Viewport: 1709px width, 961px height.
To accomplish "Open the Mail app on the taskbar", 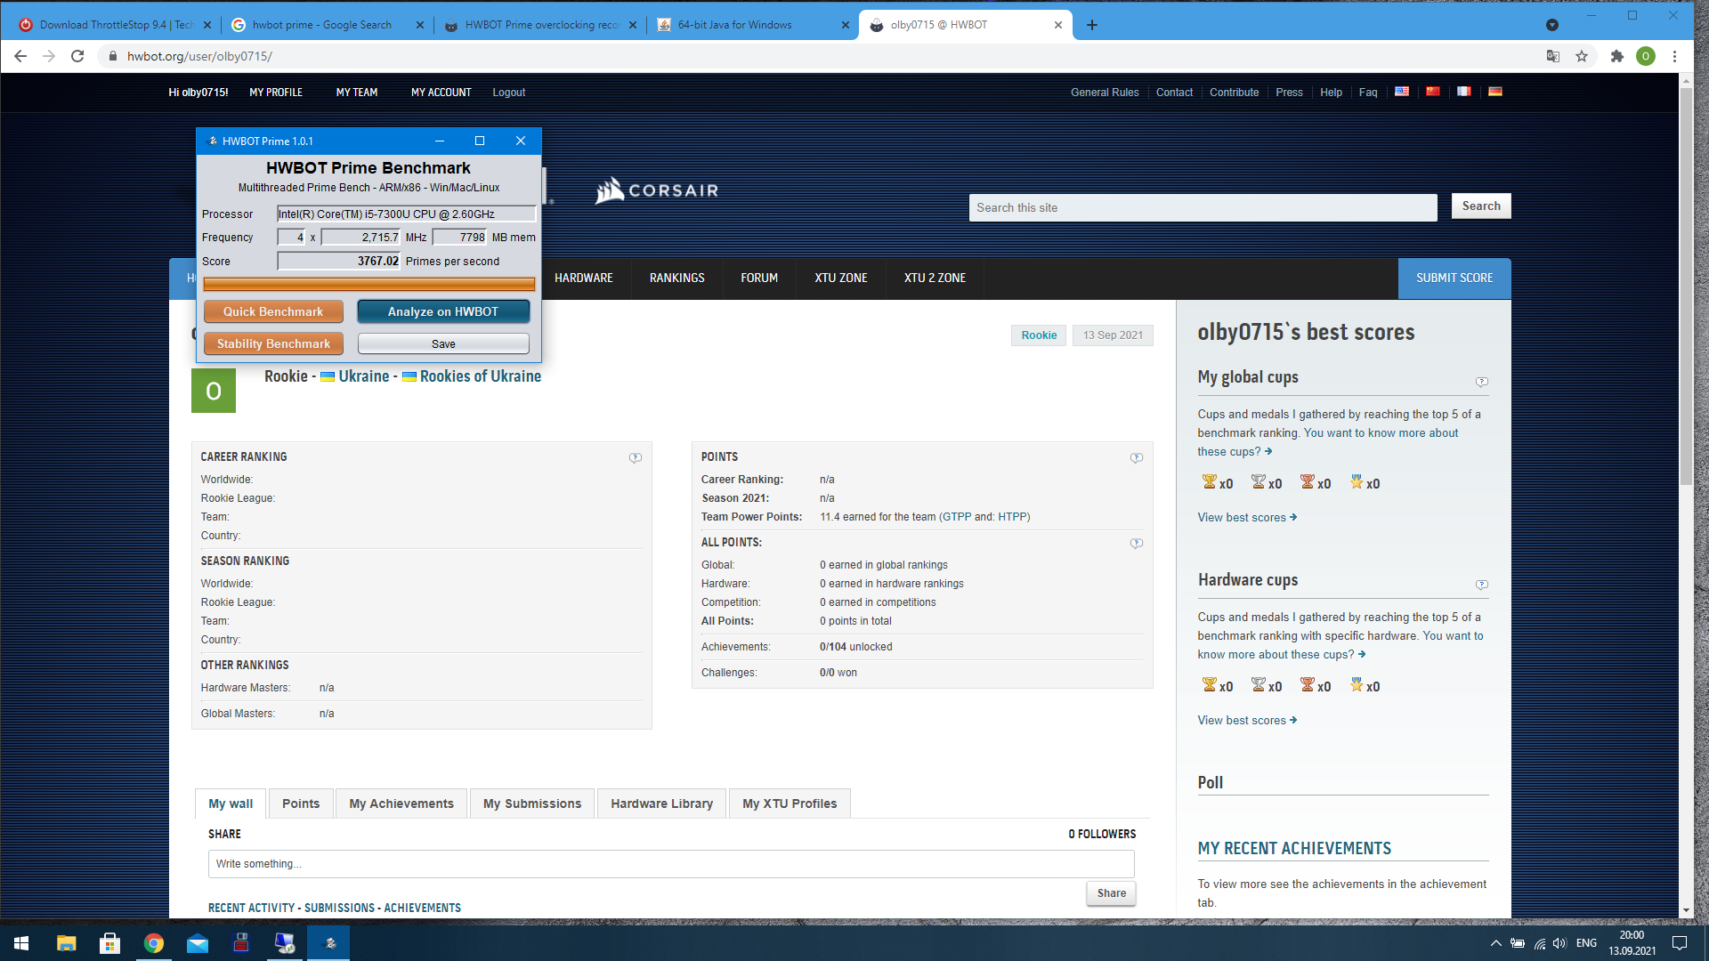I will click(198, 943).
